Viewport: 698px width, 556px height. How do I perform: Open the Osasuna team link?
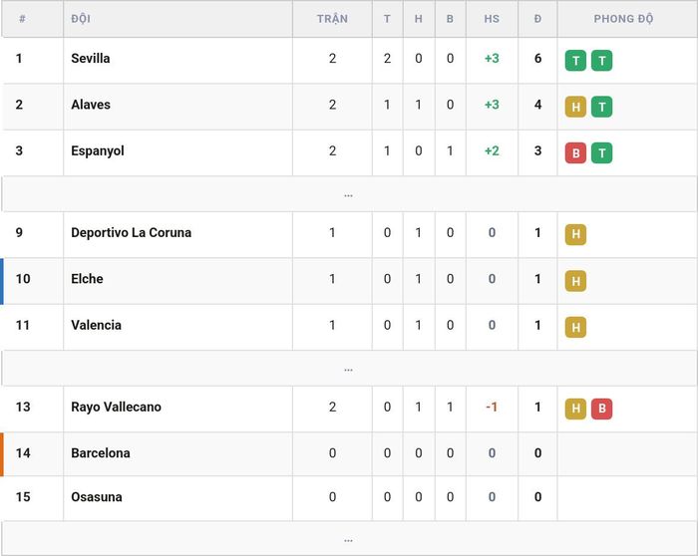97,497
